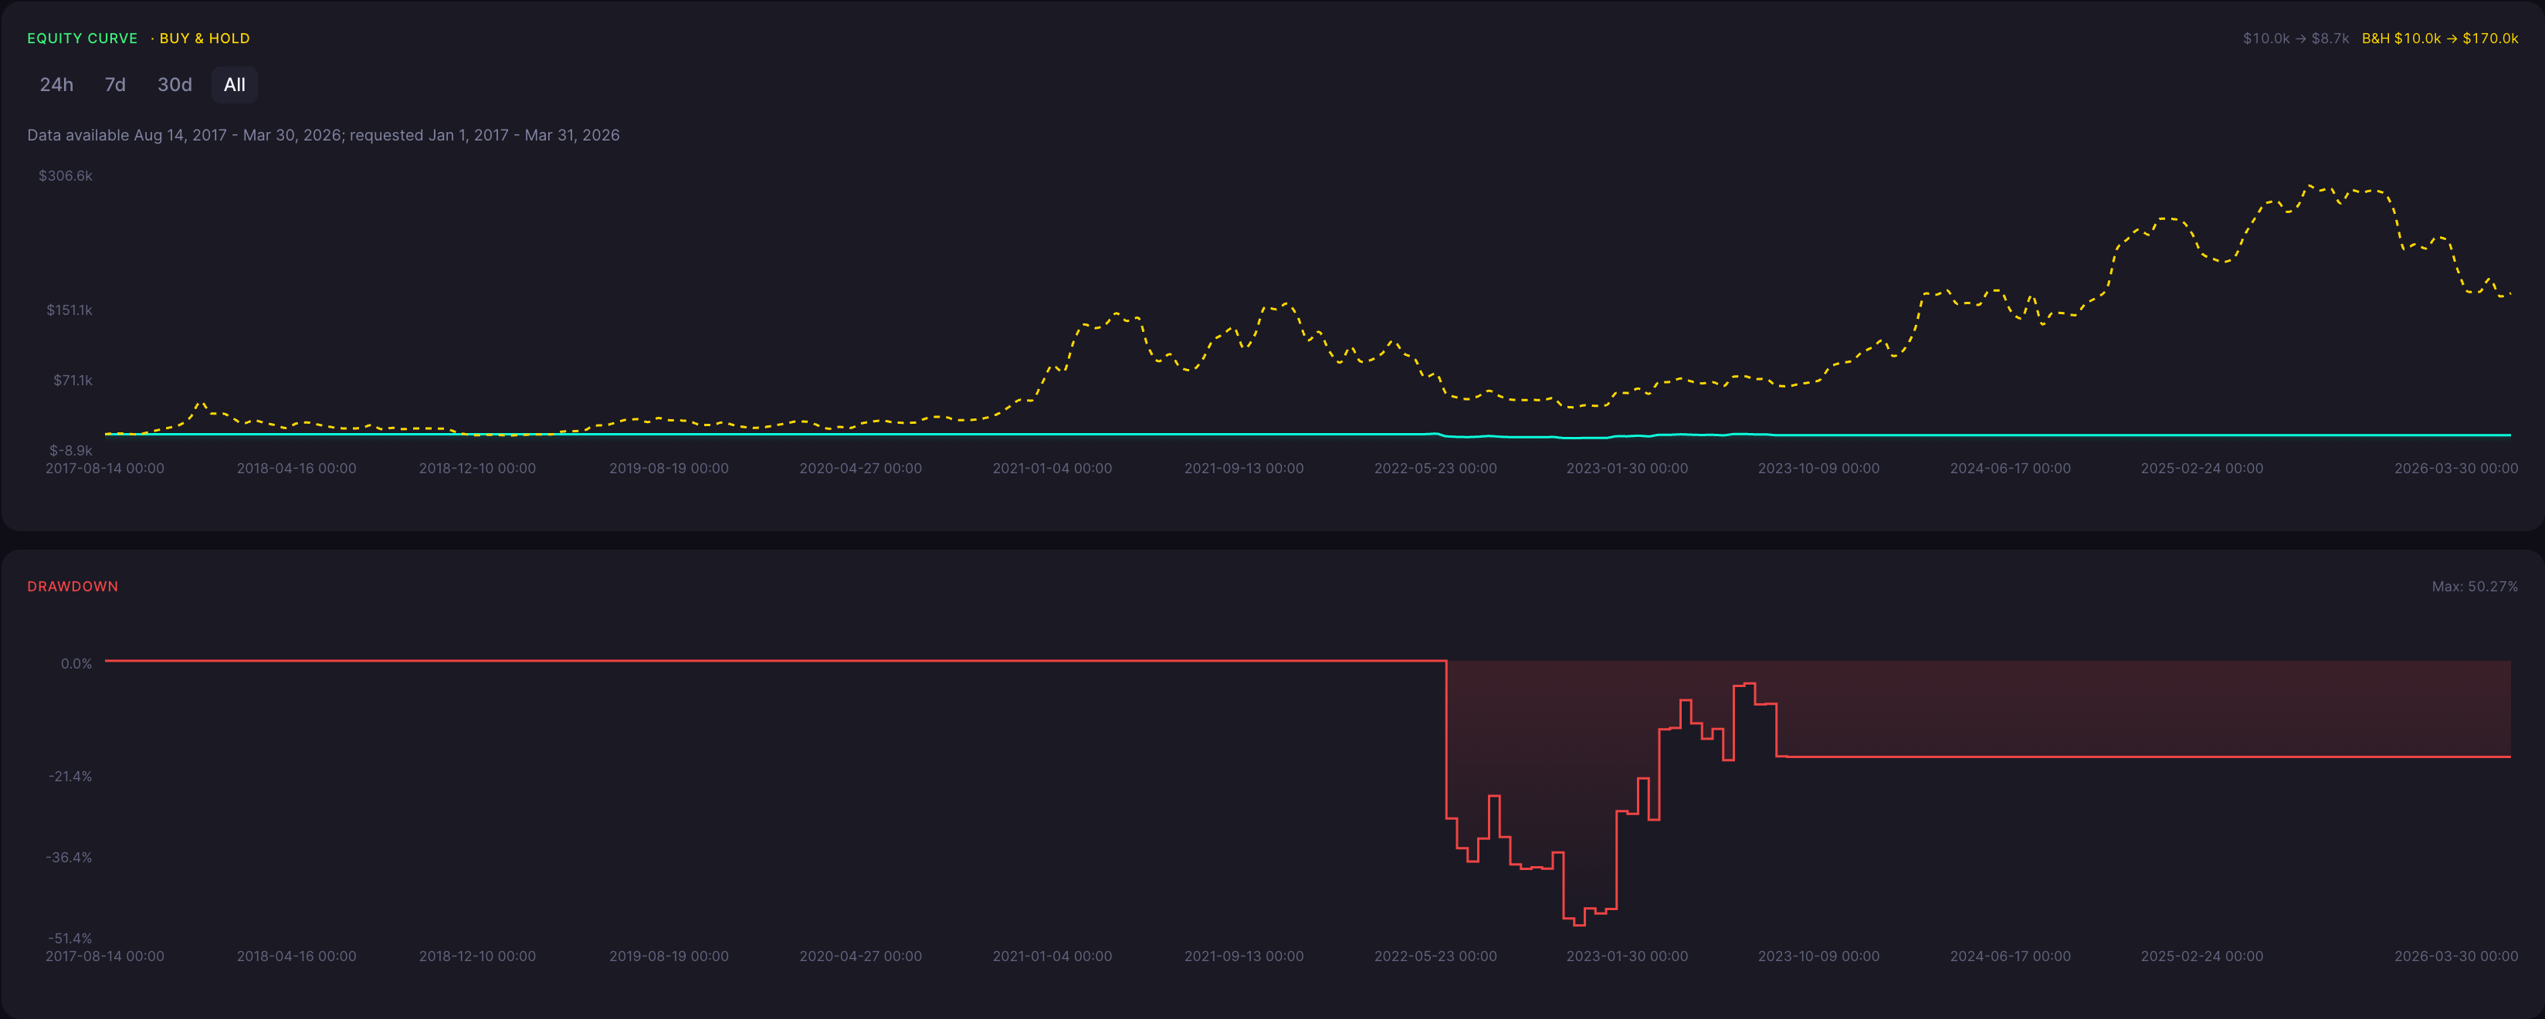This screenshot has width=2545, height=1019.
Task: Click the 0.0% drawdown axis label
Action: pos(76,664)
